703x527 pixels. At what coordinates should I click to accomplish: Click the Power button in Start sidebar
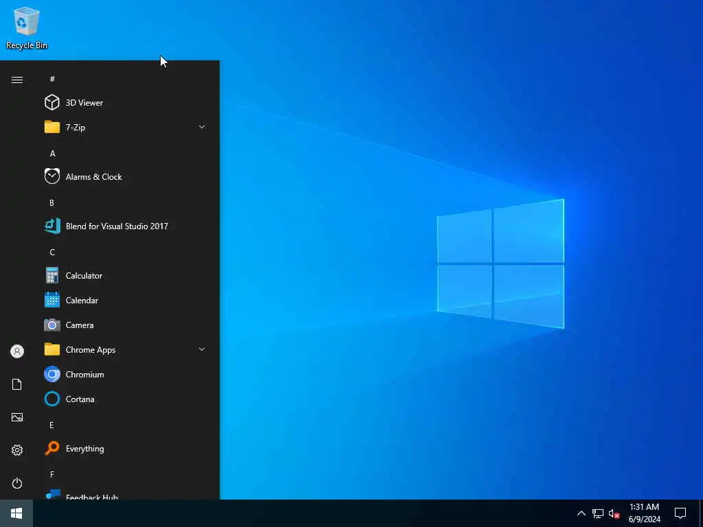pos(17,483)
